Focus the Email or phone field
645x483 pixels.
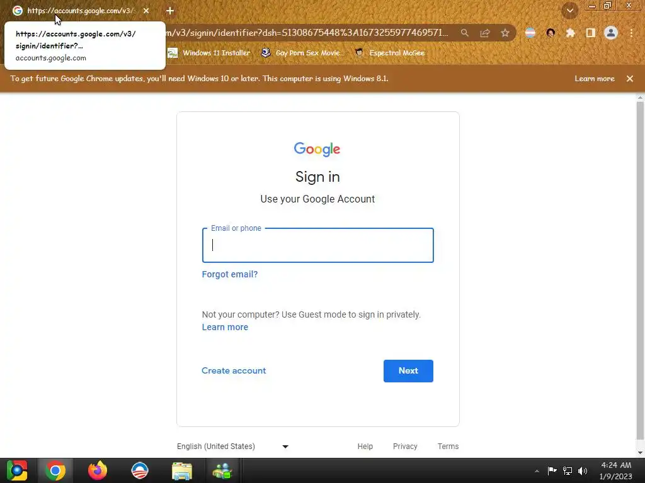pos(318,245)
